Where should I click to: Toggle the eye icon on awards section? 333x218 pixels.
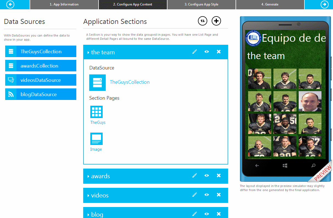click(x=207, y=175)
